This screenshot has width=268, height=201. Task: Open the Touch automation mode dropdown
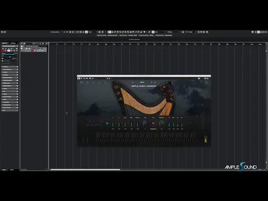point(93,32)
